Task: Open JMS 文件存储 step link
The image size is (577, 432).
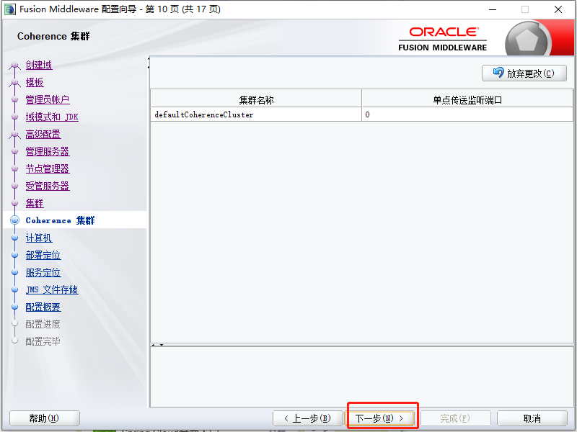Action: tap(52, 289)
